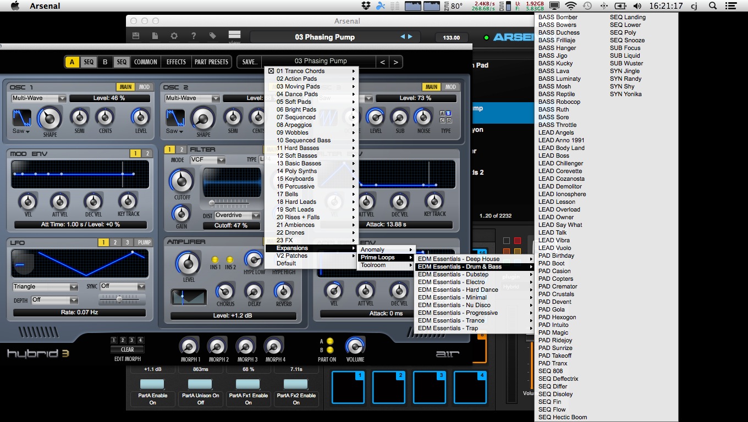
Task: Open the filter Overdrive distortion dropdown
Action: point(237,215)
